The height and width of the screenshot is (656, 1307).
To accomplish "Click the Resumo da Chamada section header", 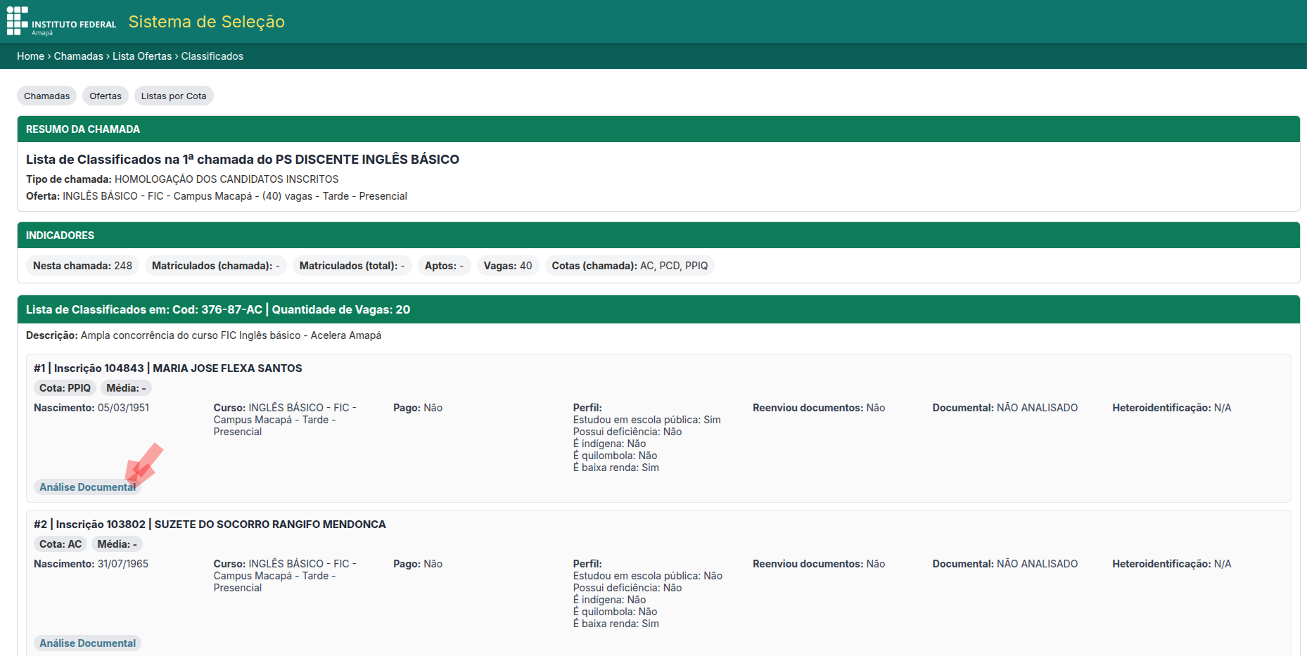I will tap(83, 129).
